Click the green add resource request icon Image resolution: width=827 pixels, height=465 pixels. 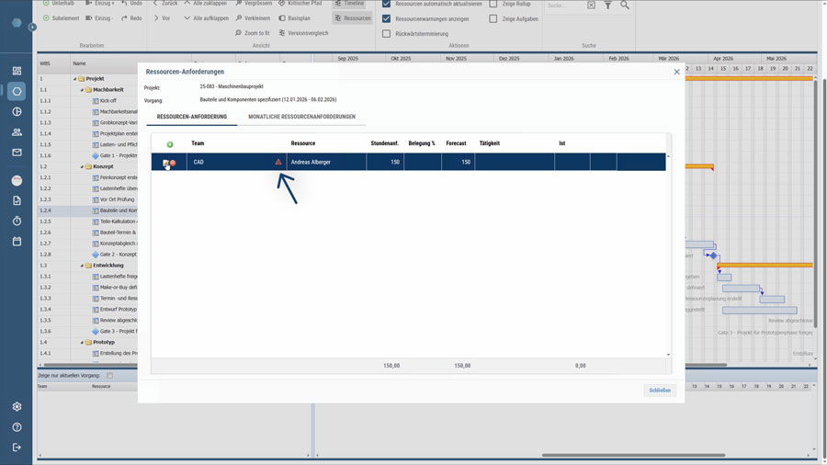(170, 144)
